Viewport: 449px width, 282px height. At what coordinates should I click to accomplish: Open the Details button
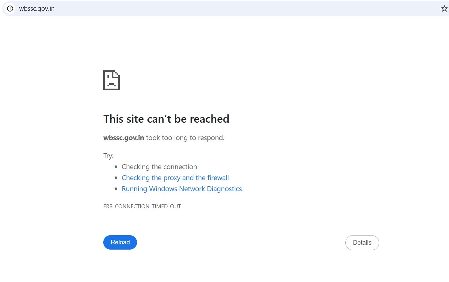(362, 243)
